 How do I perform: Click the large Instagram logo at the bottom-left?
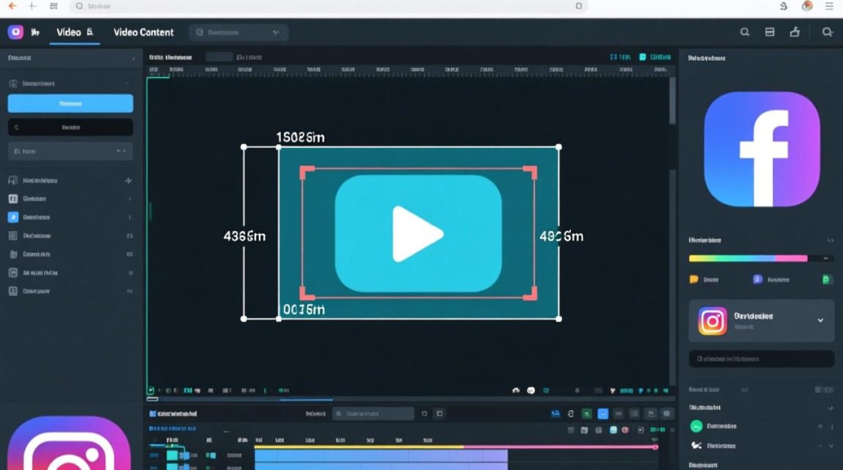[x=69, y=443]
